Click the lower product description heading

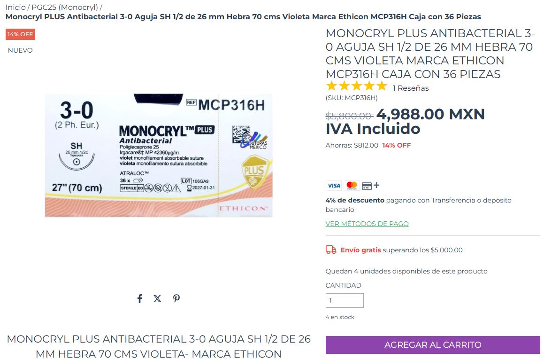[x=159, y=346]
